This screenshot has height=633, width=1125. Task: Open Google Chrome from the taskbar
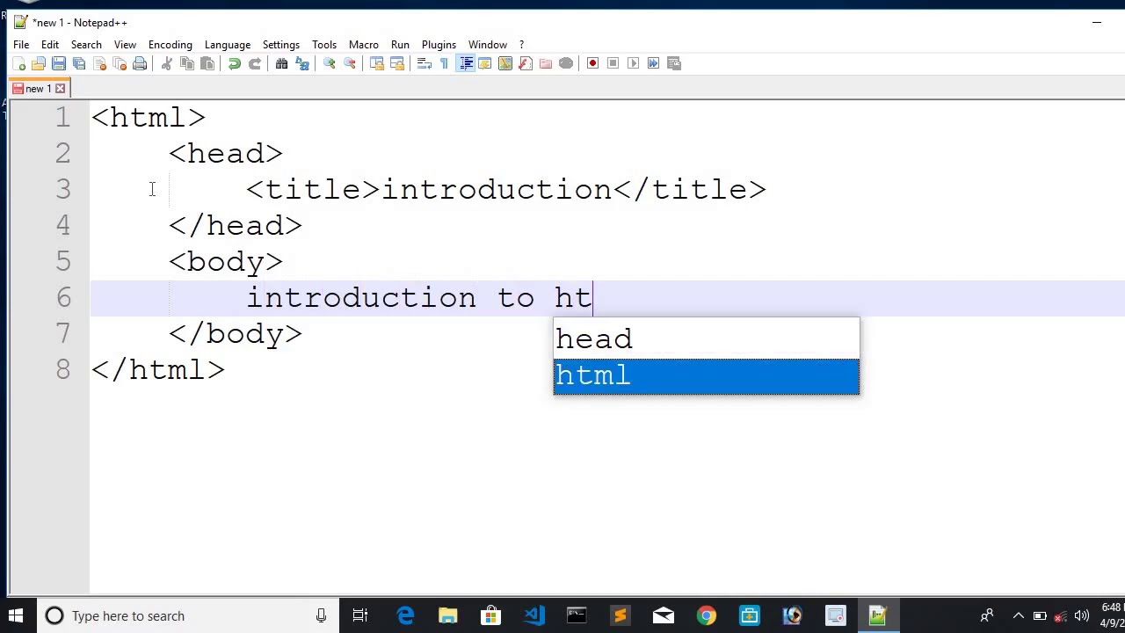point(707,615)
